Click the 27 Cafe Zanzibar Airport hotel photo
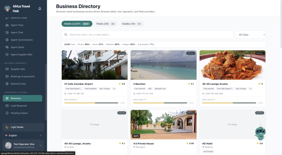 94,65
